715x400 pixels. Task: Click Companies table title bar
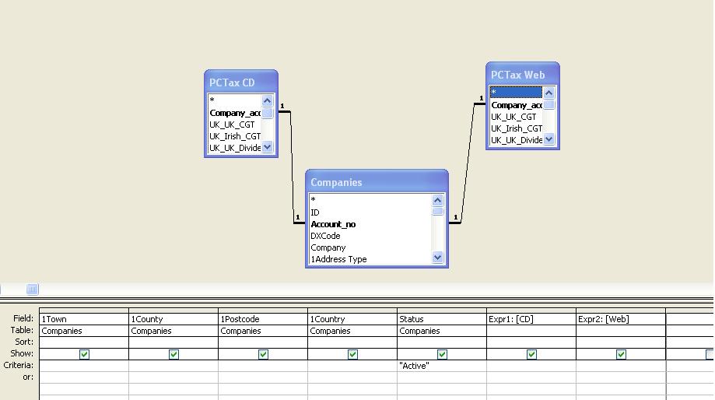pos(377,182)
